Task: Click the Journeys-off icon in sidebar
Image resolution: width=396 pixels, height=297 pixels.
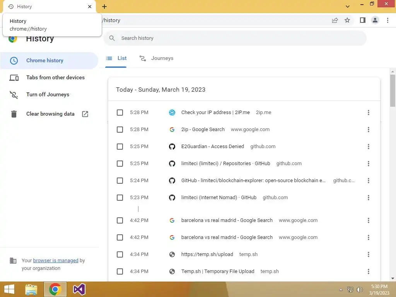Action: pyautogui.click(x=14, y=95)
